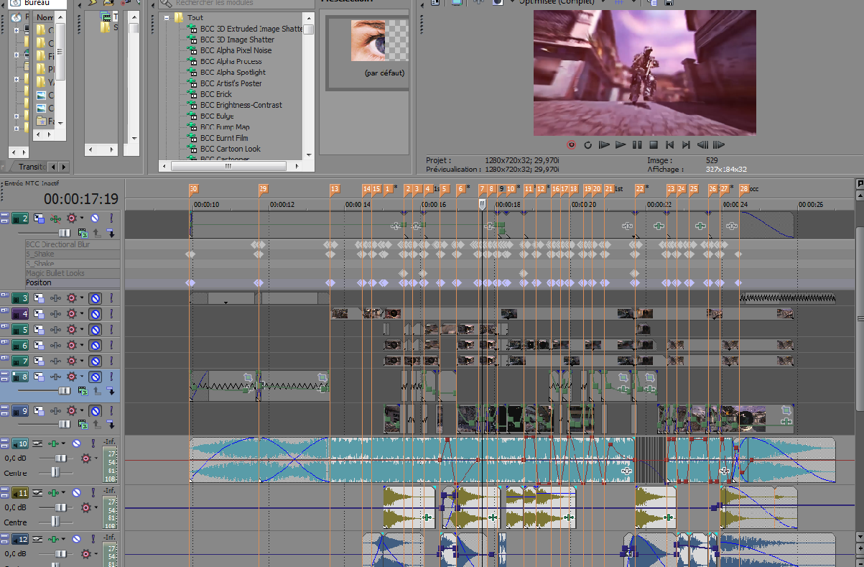The height and width of the screenshot is (567, 864).
Task: Click the 00:00:17:19 timecode display
Action: click(81, 199)
